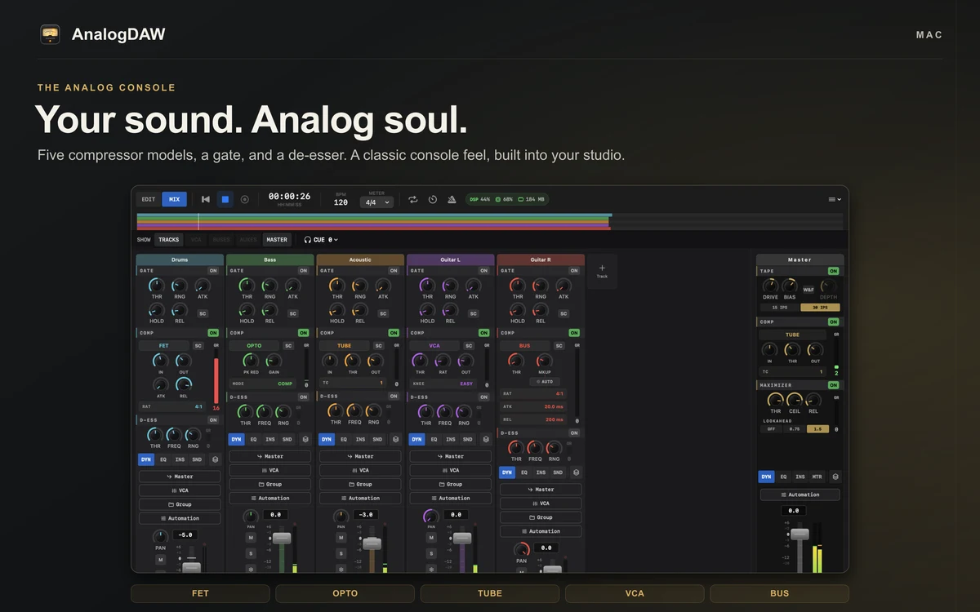Toggle W&F on Master tape section
The image size is (980, 612).
pyautogui.click(x=808, y=290)
